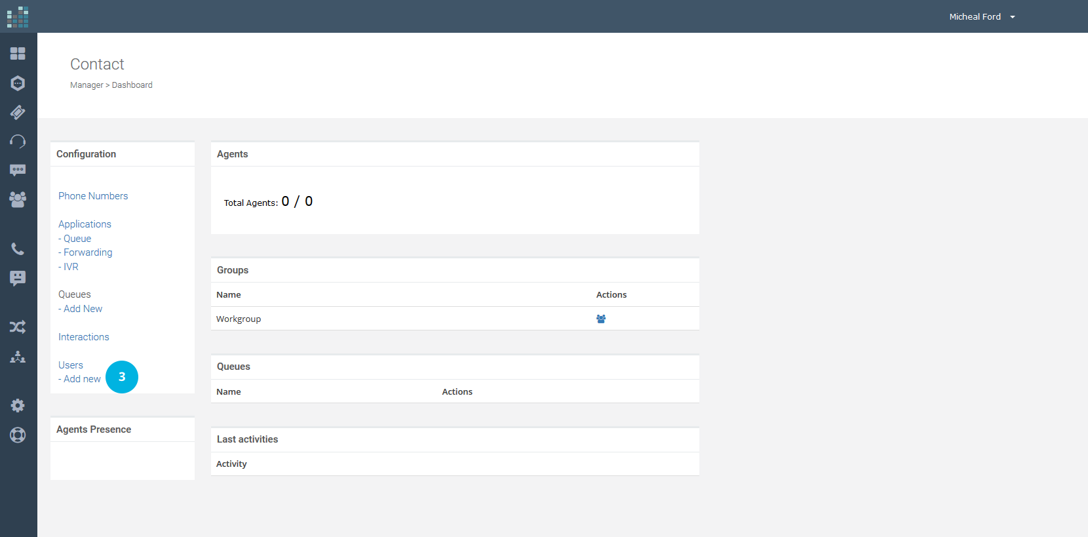Click the Dashboard breadcrumb
Image resolution: width=1088 pixels, height=537 pixels.
point(132,85)
